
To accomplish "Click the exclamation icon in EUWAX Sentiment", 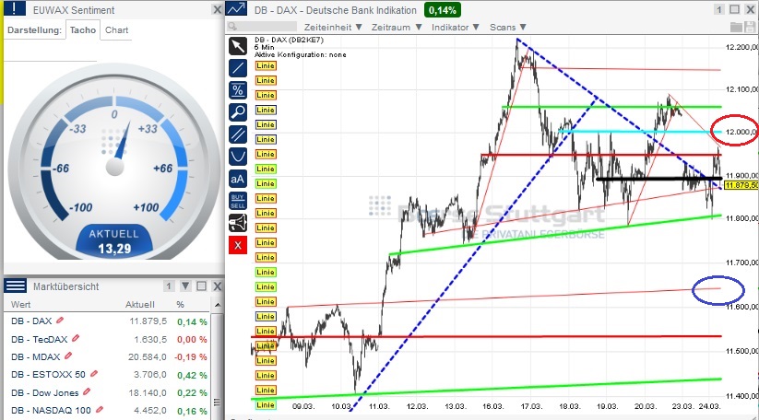I will tap(14, 8).
